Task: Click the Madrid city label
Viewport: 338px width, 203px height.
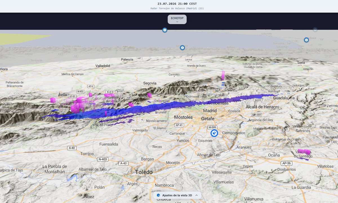Action: pos(210,110)
